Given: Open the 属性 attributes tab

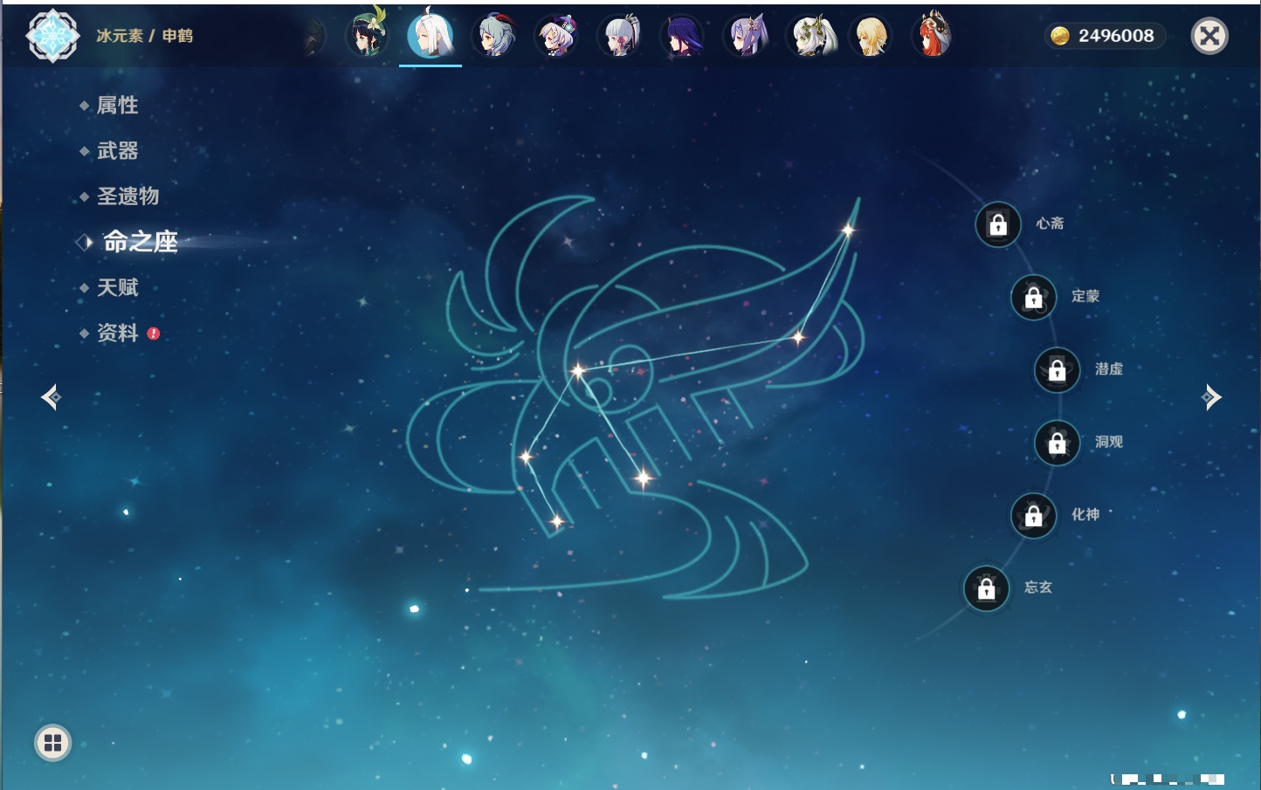Looking at the screenshot, I should coord(117,106).
